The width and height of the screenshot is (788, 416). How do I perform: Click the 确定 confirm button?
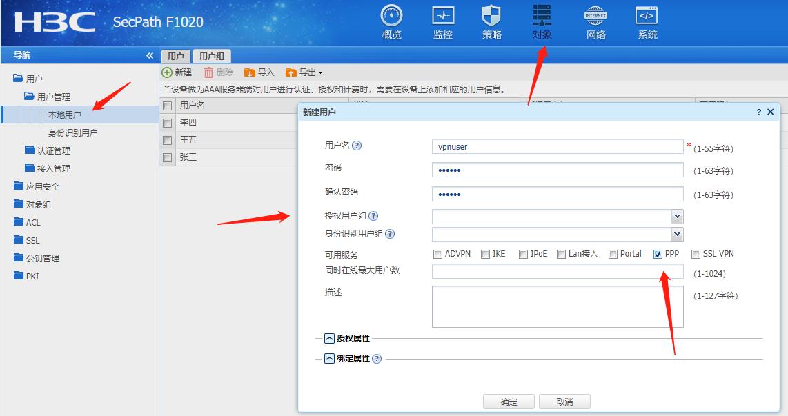point(509,402)
